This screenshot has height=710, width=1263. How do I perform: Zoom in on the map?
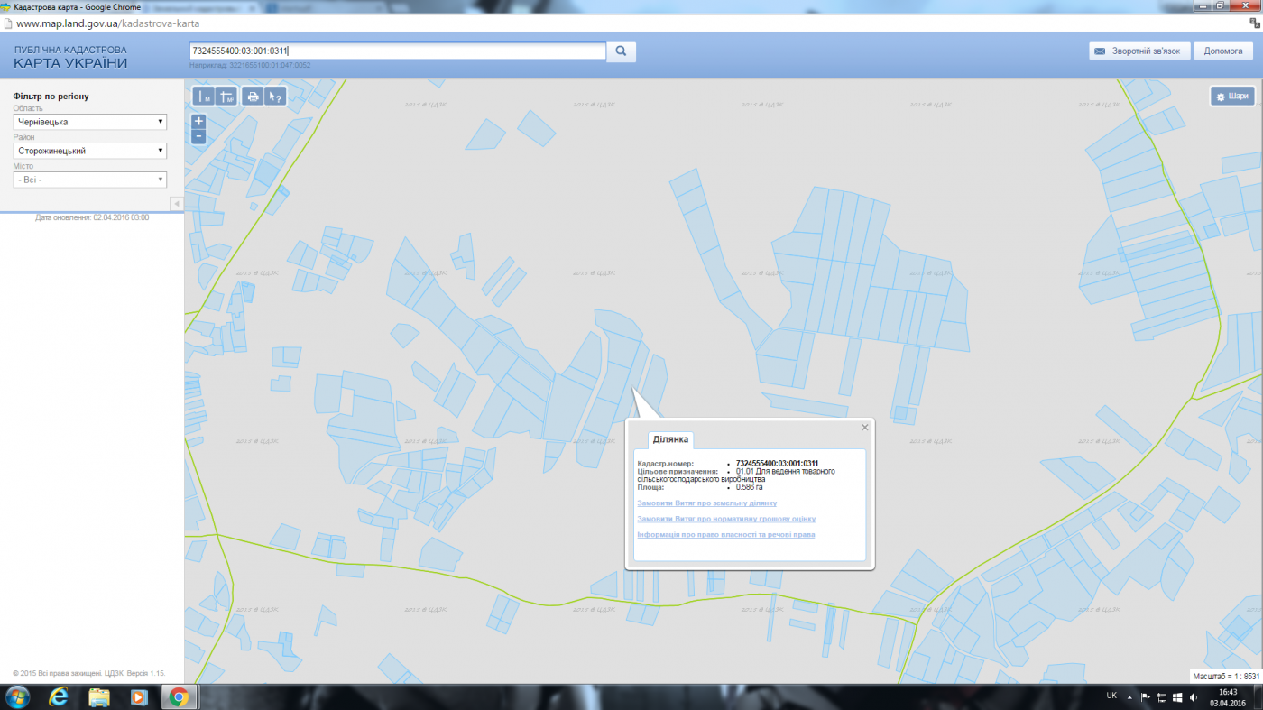click(x=198, y=121)
